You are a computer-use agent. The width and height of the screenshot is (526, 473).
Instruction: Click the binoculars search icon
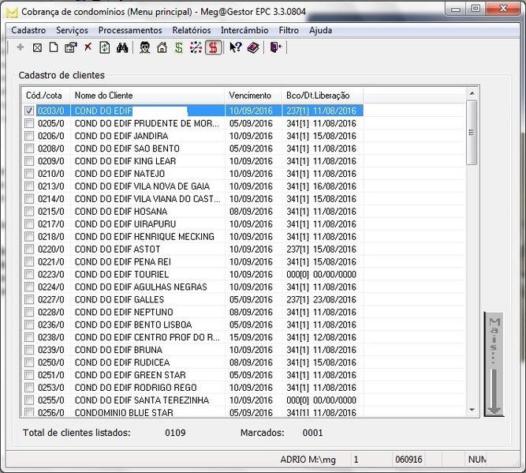(122, 48)
